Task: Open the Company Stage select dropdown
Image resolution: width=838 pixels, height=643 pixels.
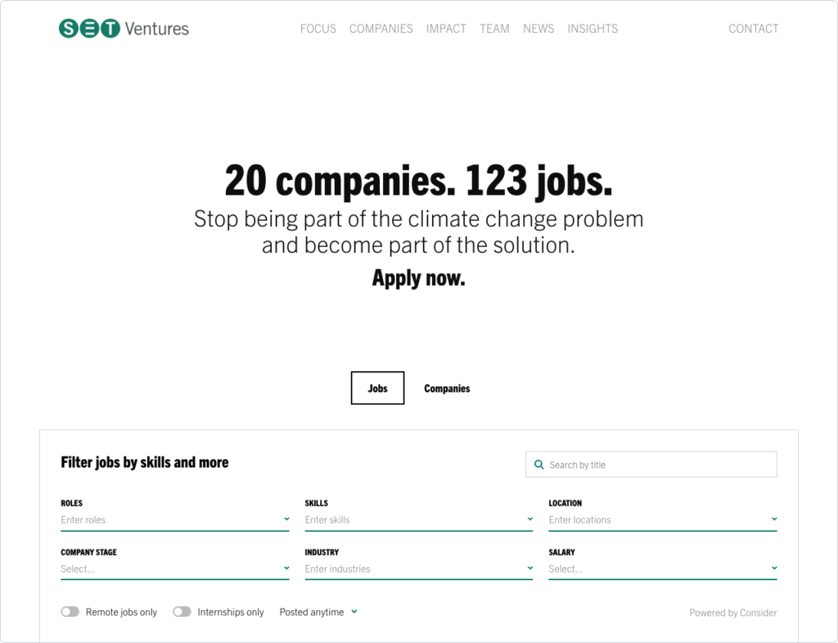Action: 174,569
